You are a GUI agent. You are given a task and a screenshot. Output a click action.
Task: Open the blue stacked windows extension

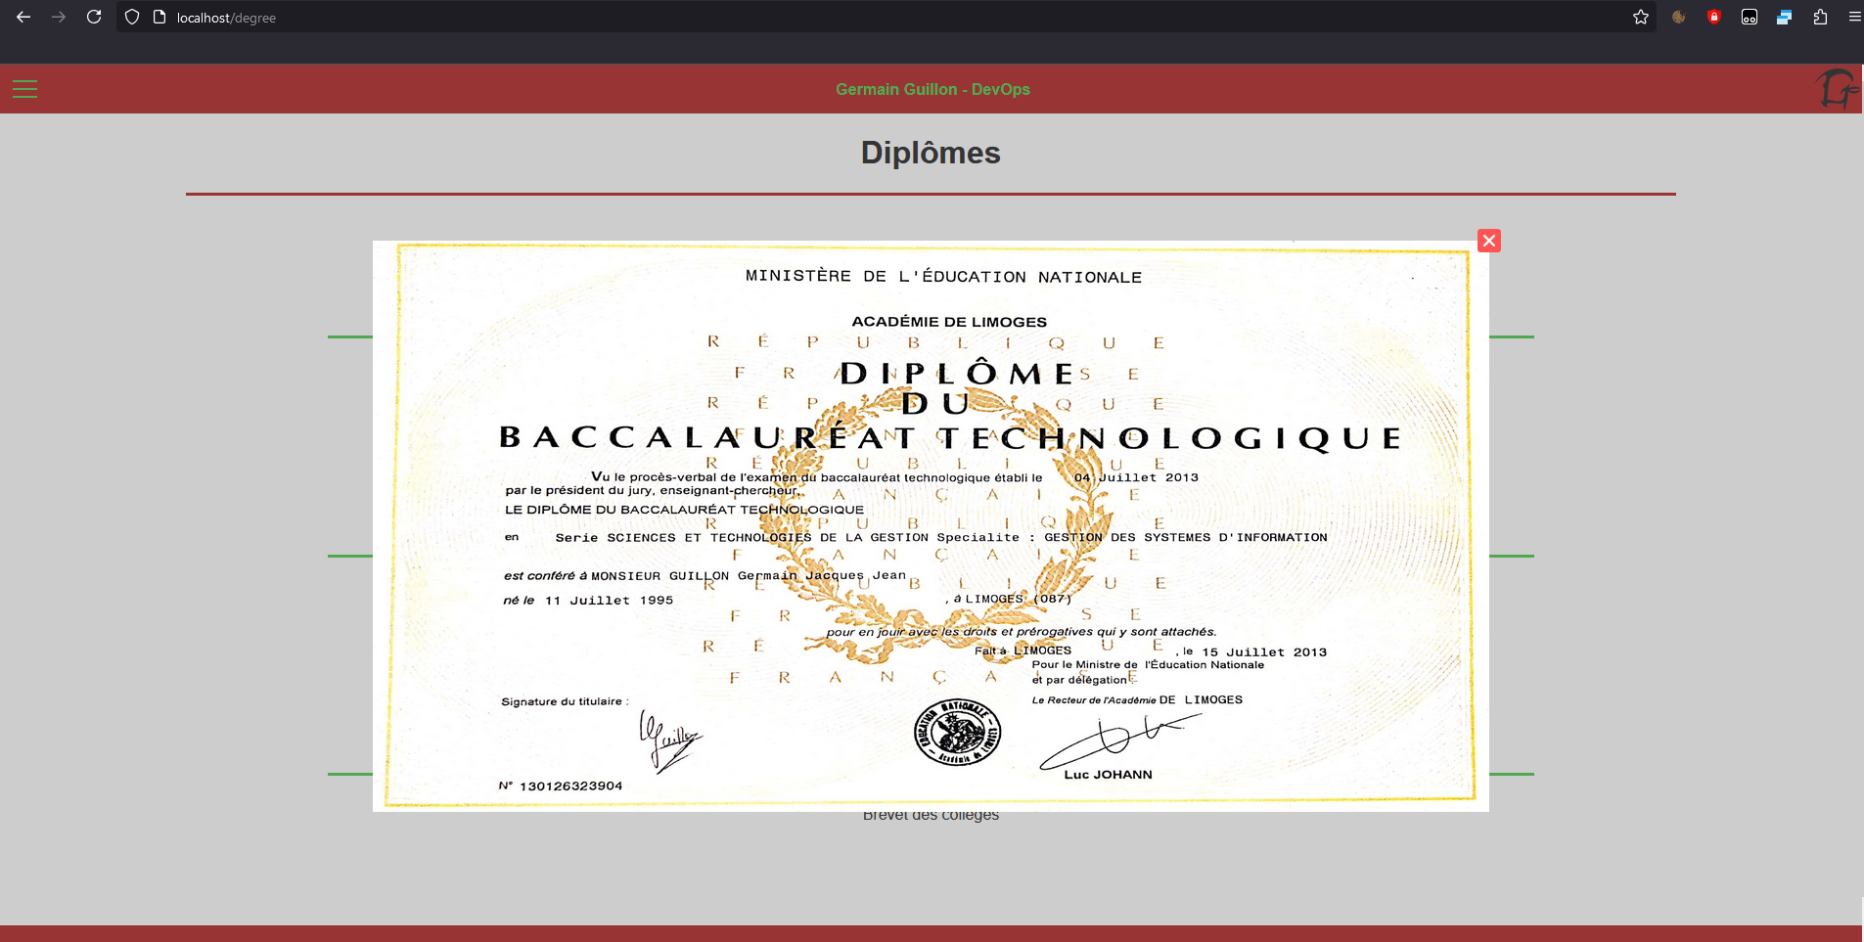point(1784,17)
